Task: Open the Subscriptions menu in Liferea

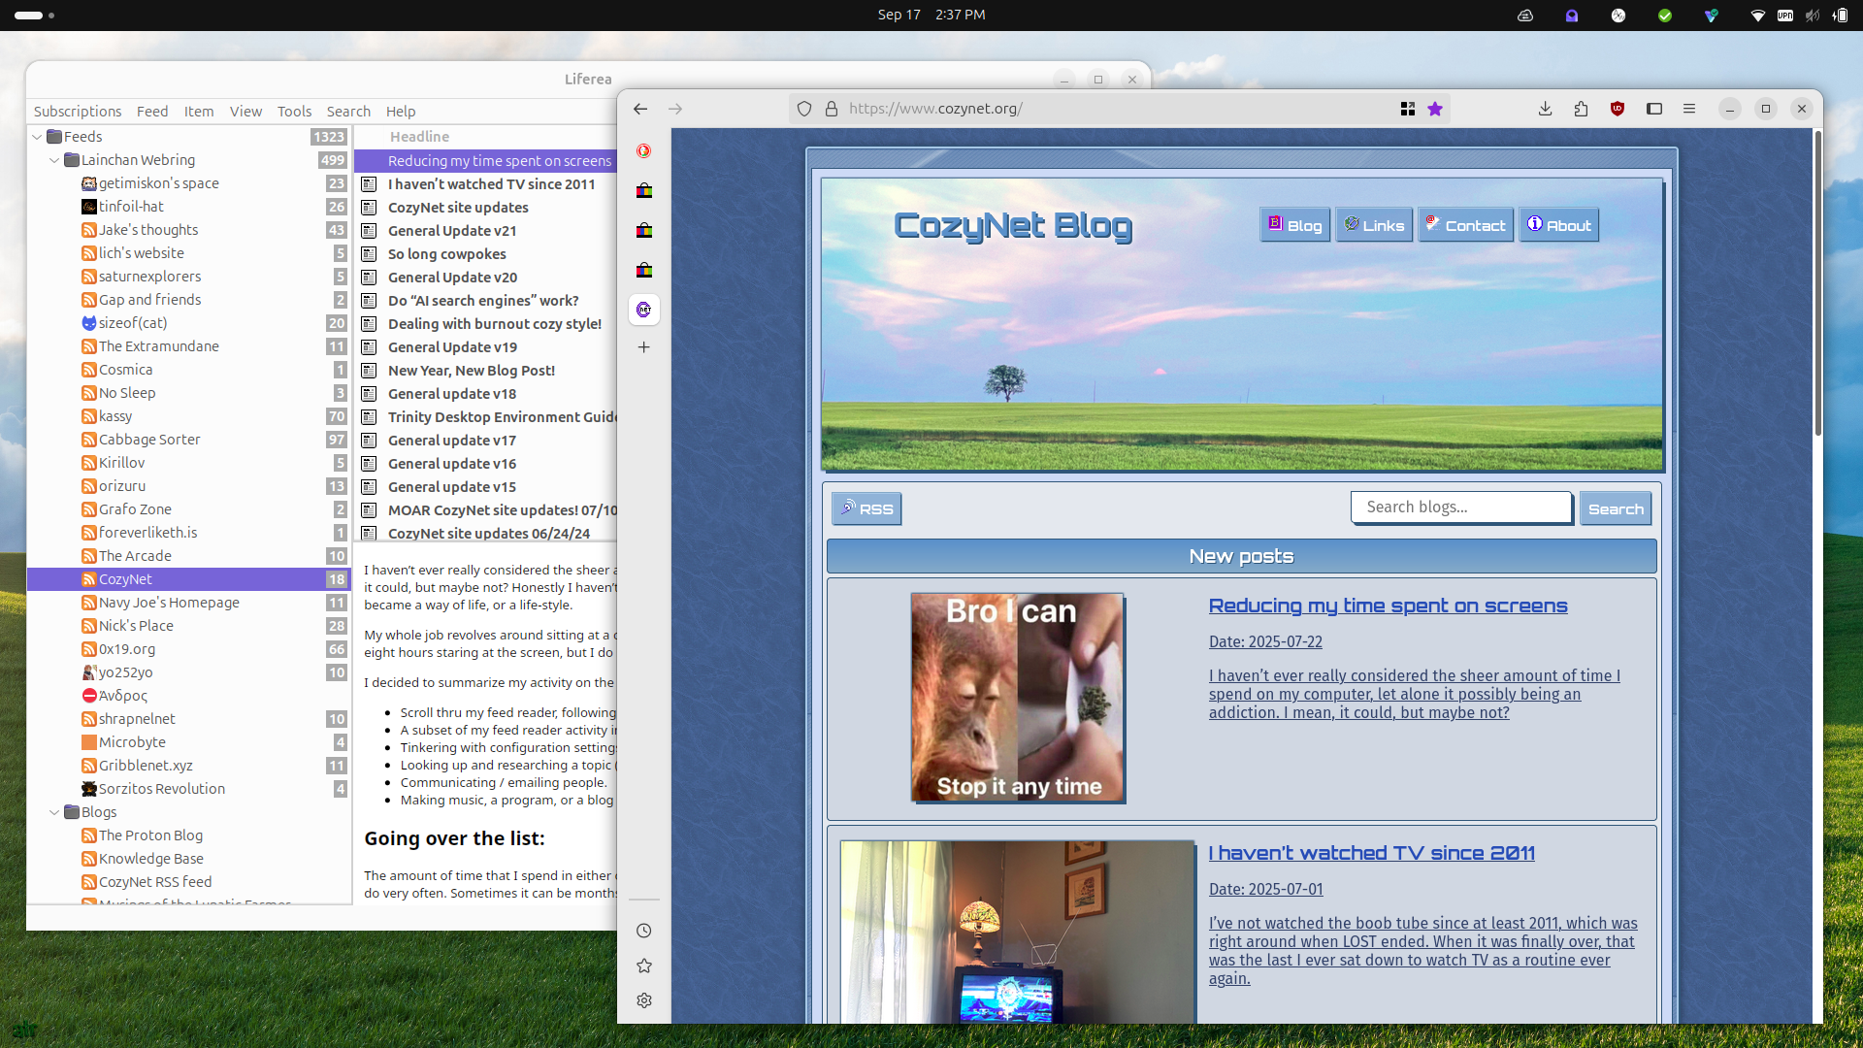Action: coord(78,112)
